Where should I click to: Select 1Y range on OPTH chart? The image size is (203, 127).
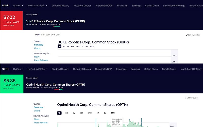[98, 113]
